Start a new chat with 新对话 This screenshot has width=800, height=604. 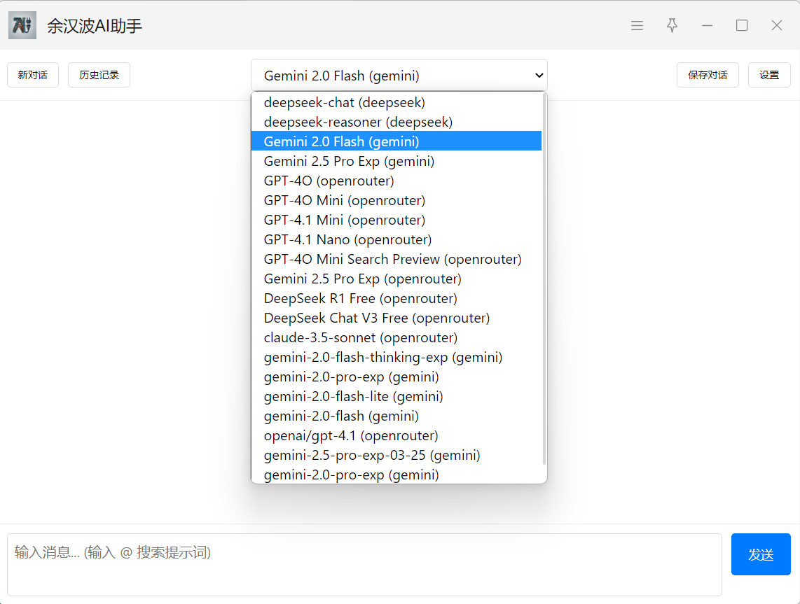pos(33,75)
